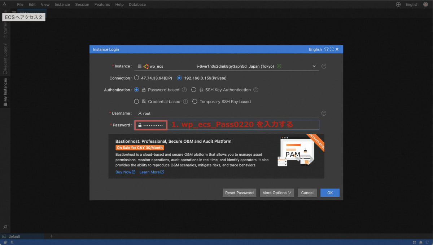Choose Temporary SSH Key-based authentication

pyautogui.click(x=195, y=102)
